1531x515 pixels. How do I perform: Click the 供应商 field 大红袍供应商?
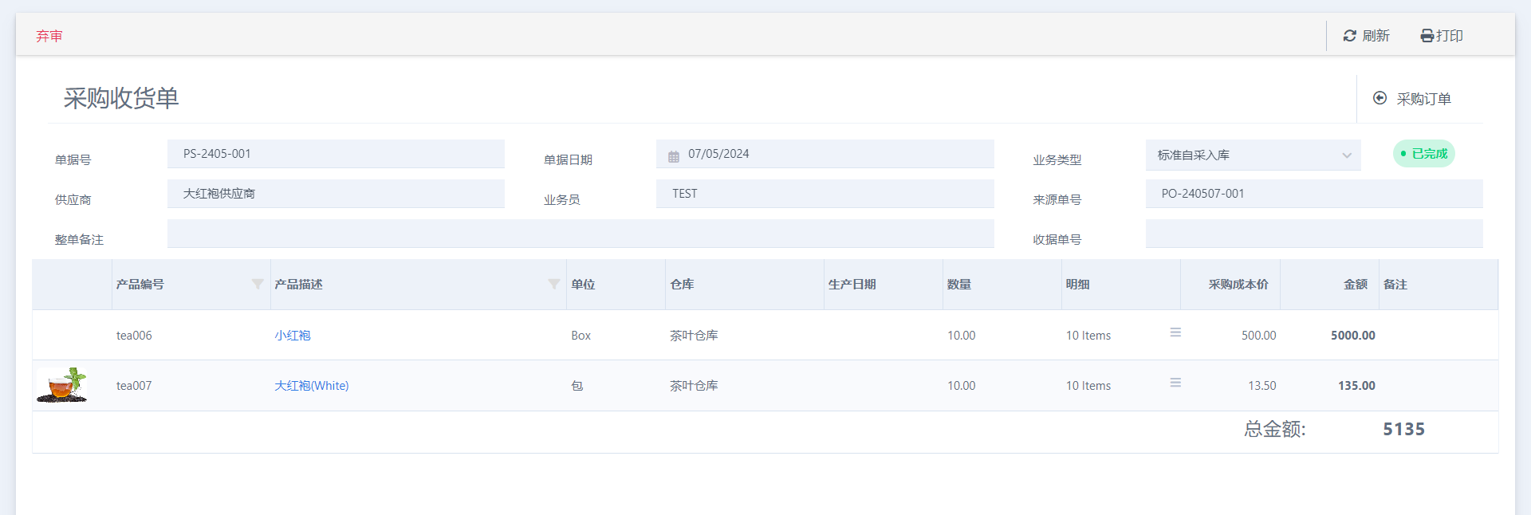(336, 194)
